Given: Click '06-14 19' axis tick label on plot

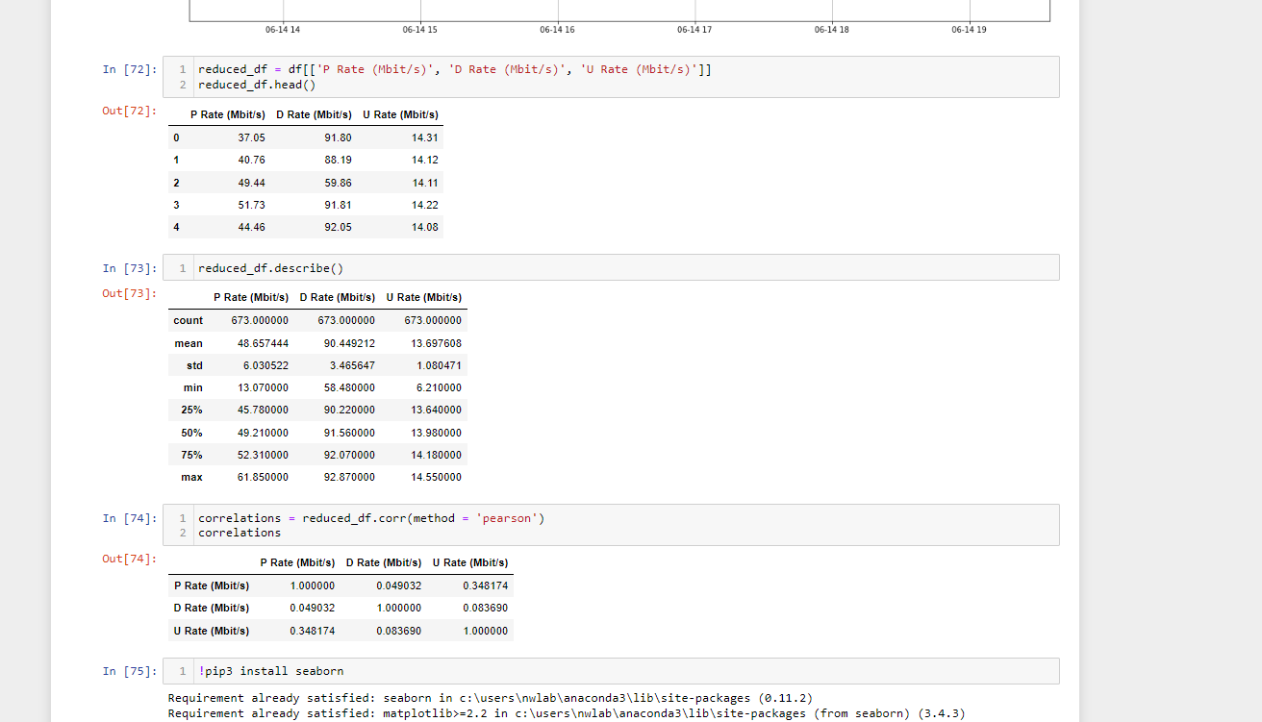Looking at the screenshot, I should tap(969, 30).
